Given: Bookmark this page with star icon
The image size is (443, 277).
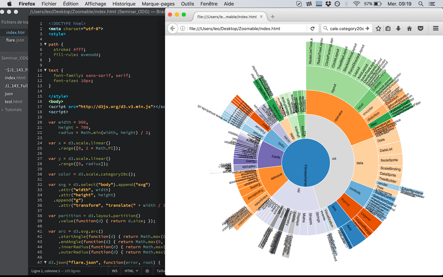Looking at the screenshot, I should (x=378, y=28).
